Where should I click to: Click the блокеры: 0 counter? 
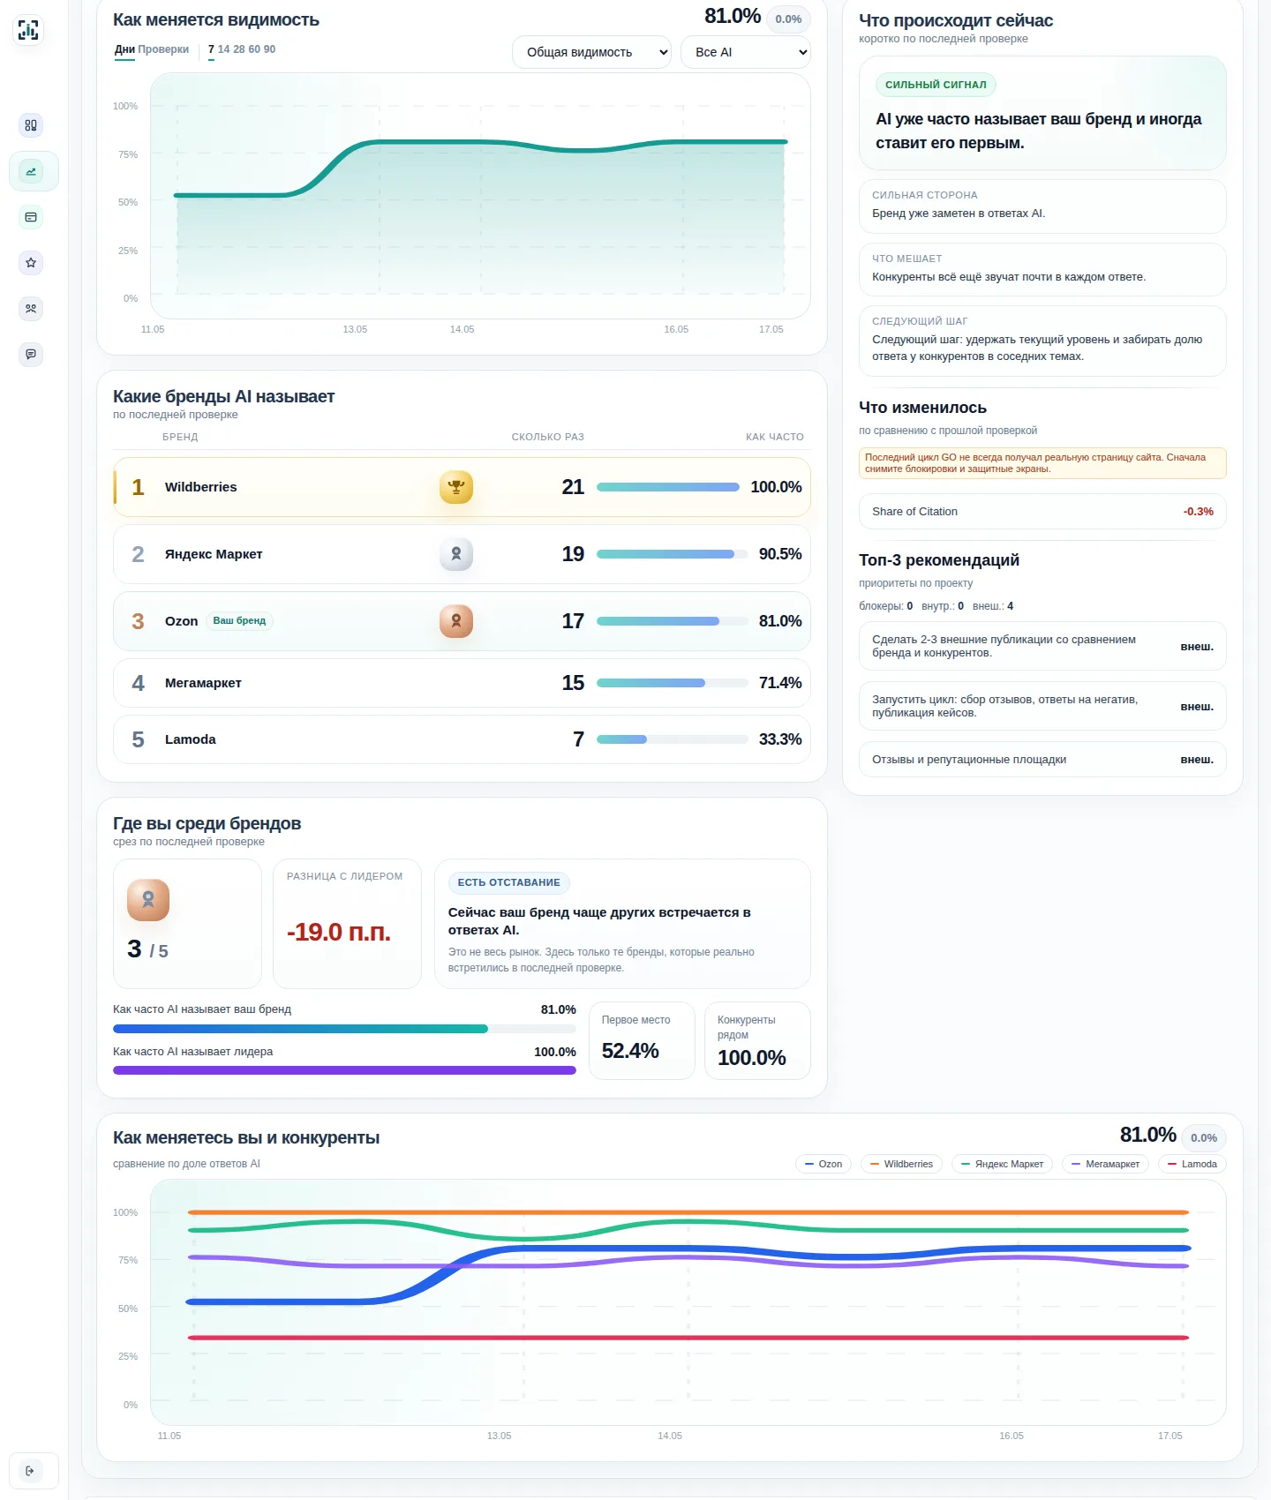click(886, 606)
